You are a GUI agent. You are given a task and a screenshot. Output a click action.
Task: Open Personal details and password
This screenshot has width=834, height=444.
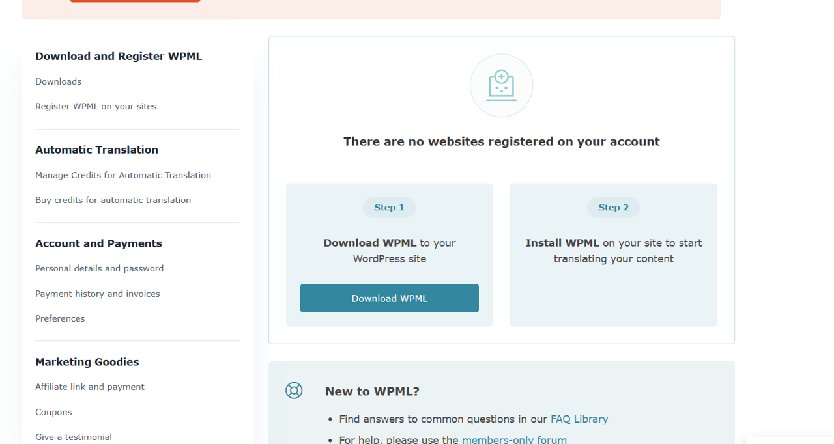pyautogui.click(x=100, y=268)
